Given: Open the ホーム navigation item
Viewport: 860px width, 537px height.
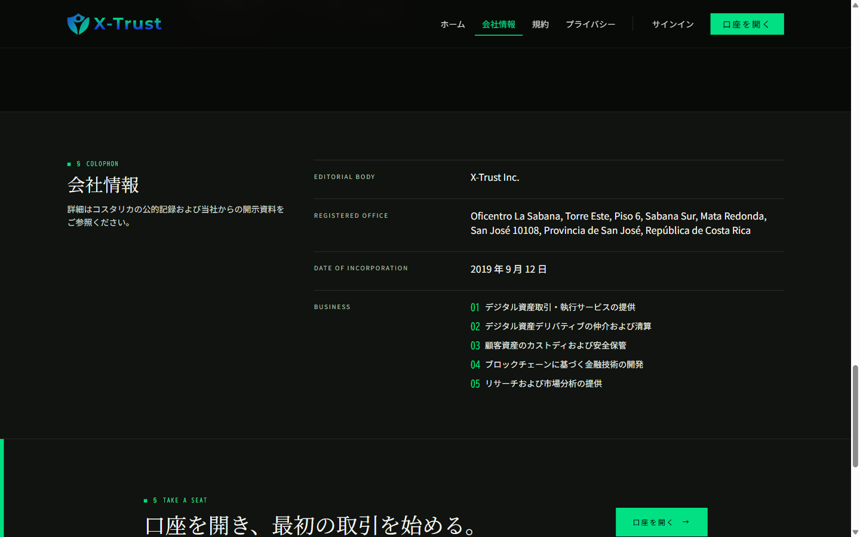Looking at the screenshot, I should point(453,24).
